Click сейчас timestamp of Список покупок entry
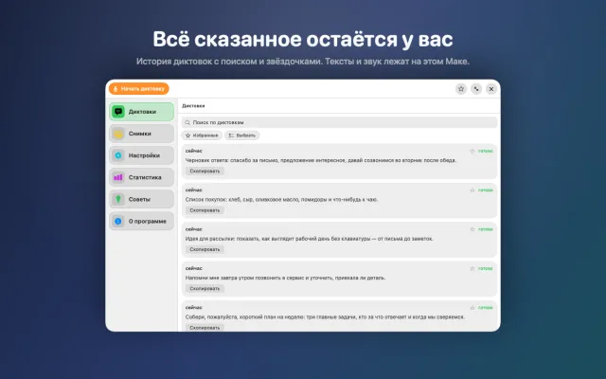 point(193,189)
